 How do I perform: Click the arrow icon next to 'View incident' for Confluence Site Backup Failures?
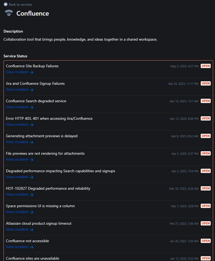click(31, 72)
